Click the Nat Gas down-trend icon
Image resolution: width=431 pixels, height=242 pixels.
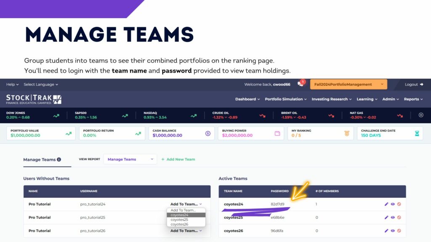(x=400, y=116)
